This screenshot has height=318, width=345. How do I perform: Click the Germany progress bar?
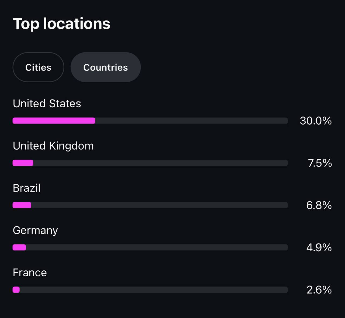[150, 247]
